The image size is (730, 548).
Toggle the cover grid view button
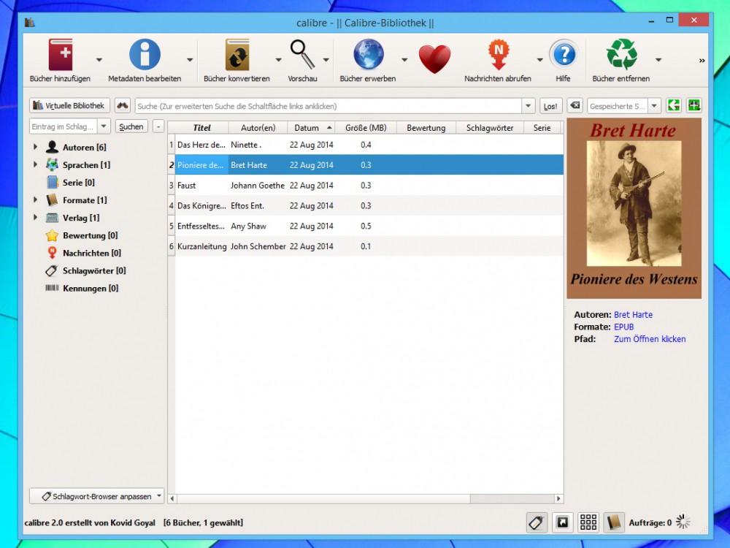tap(588, 522)
